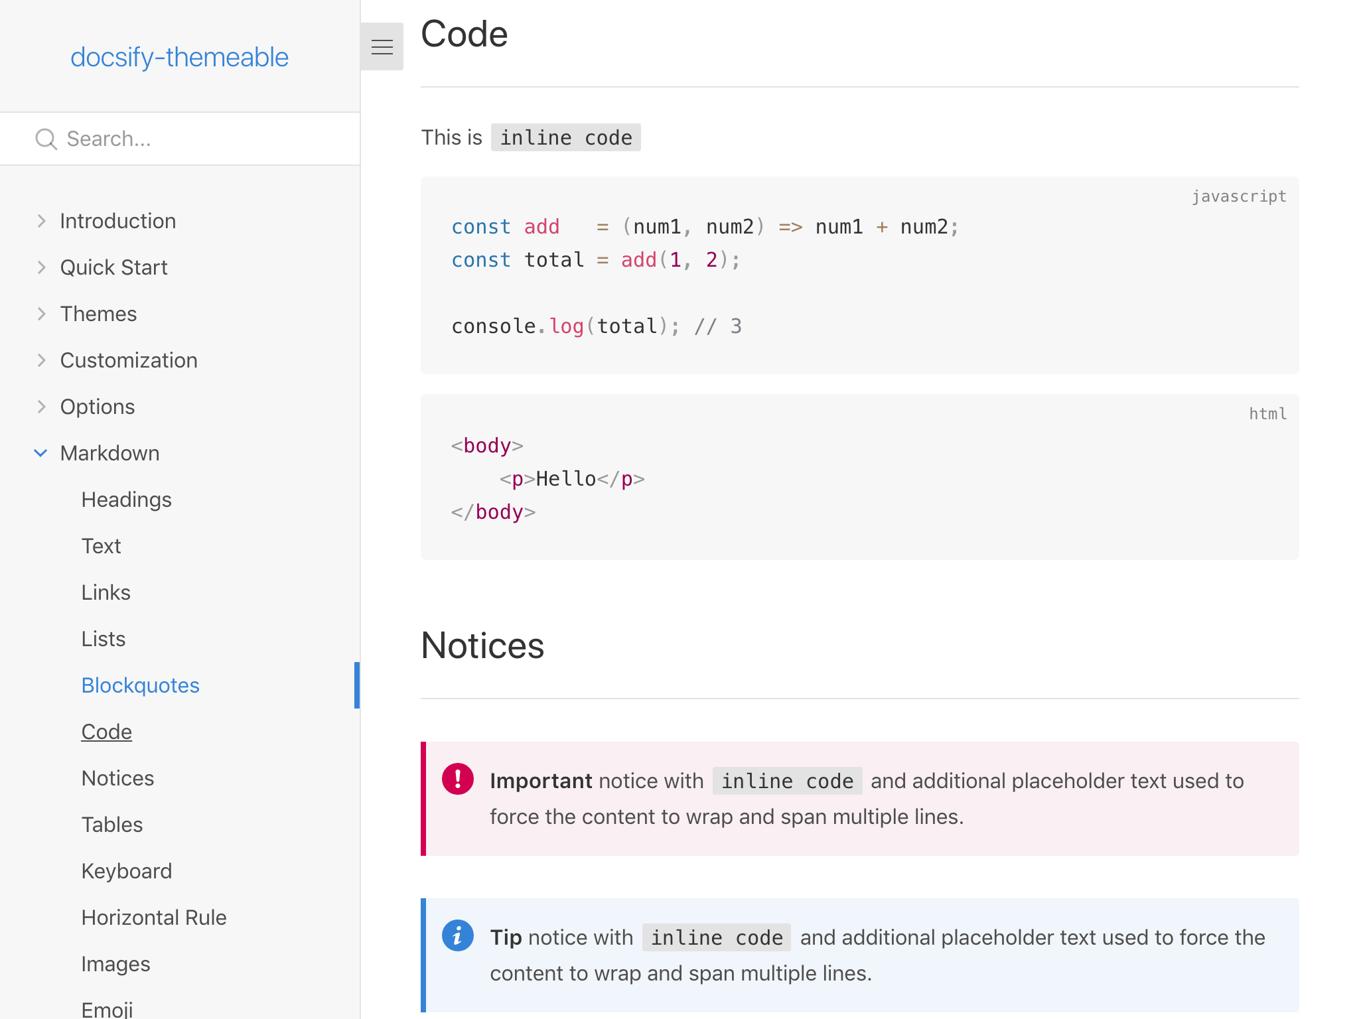Expand the Themes section
The width and height of the screenshot is (1359, 1019).
[x=40, y=312]
